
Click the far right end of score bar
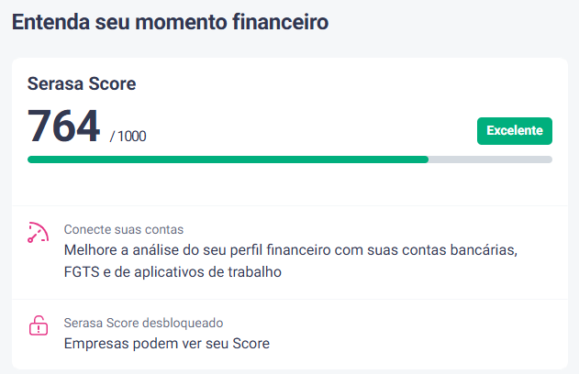coord(549,159)
